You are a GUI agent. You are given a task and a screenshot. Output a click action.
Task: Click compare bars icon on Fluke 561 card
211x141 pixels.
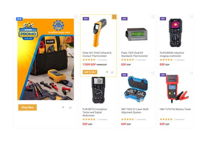pos(112,72)
